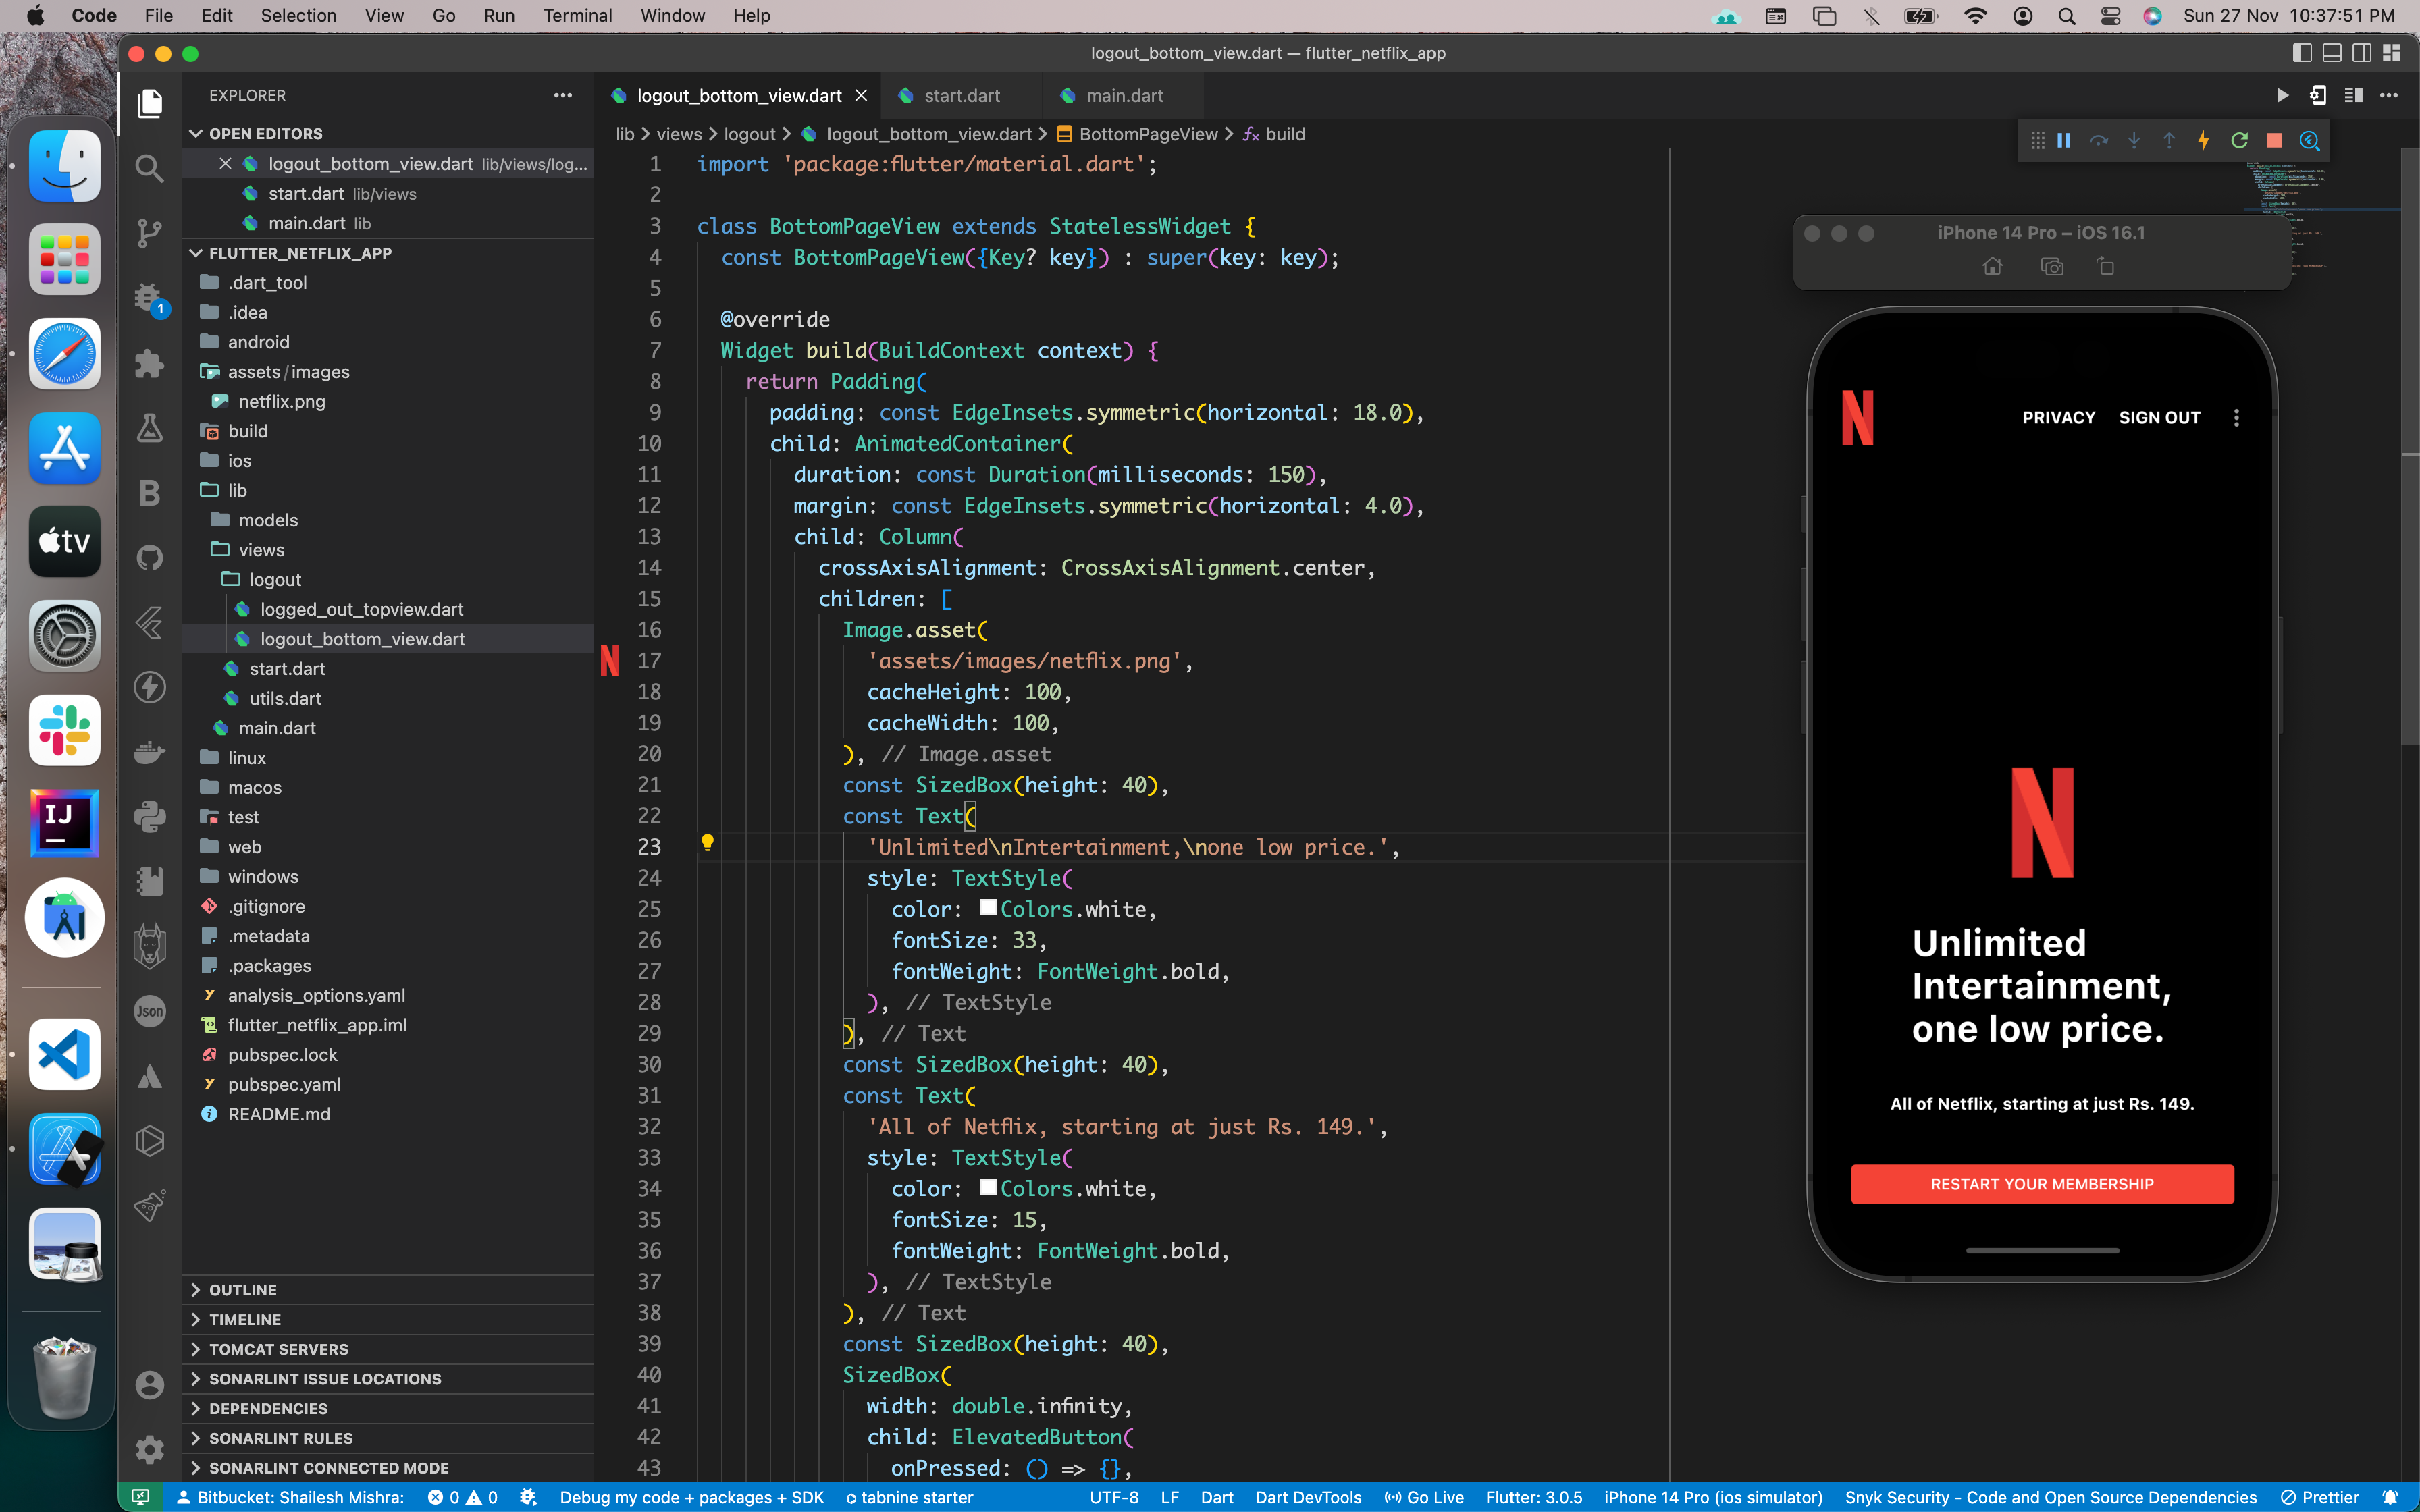This screenshot has width=2420, height=1512.
Task: Restart debug session with green arrow
Action: (x=2239, y=141)
